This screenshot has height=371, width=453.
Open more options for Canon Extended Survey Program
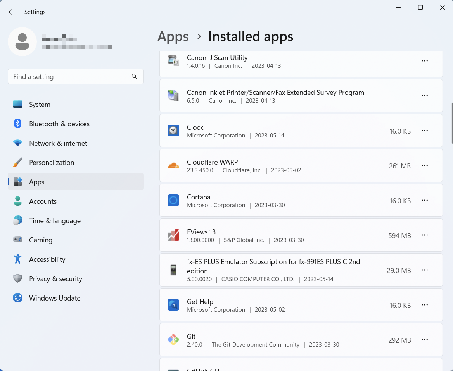(x=424, y=96)
